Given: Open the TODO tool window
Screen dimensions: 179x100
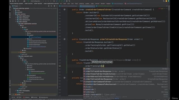Looking at the screenshot, I should pos(19,97).
